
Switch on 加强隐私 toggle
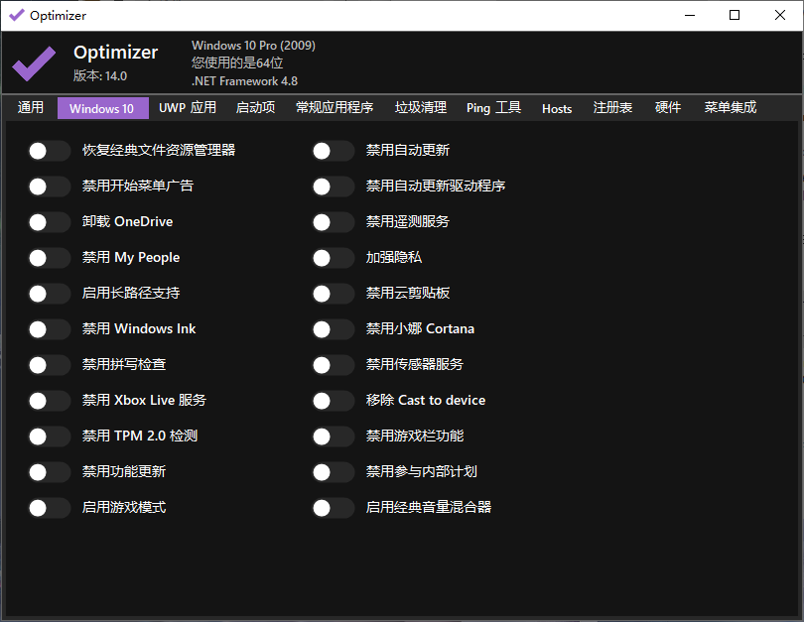(x=334, y=258)
